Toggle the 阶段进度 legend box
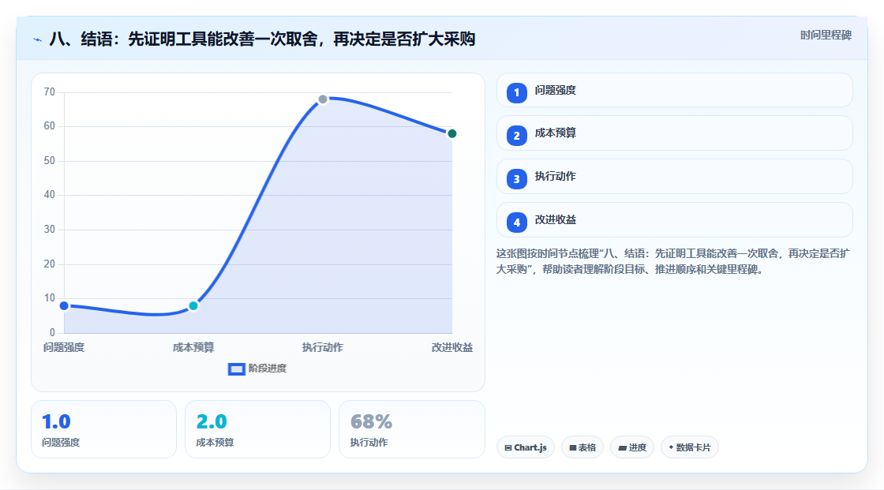 click(236, 369)
